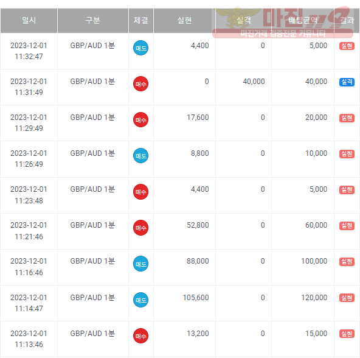Viewport: 360px width, 358px height.
Task: Click the 일시 column header
Action: pos(29,21)
